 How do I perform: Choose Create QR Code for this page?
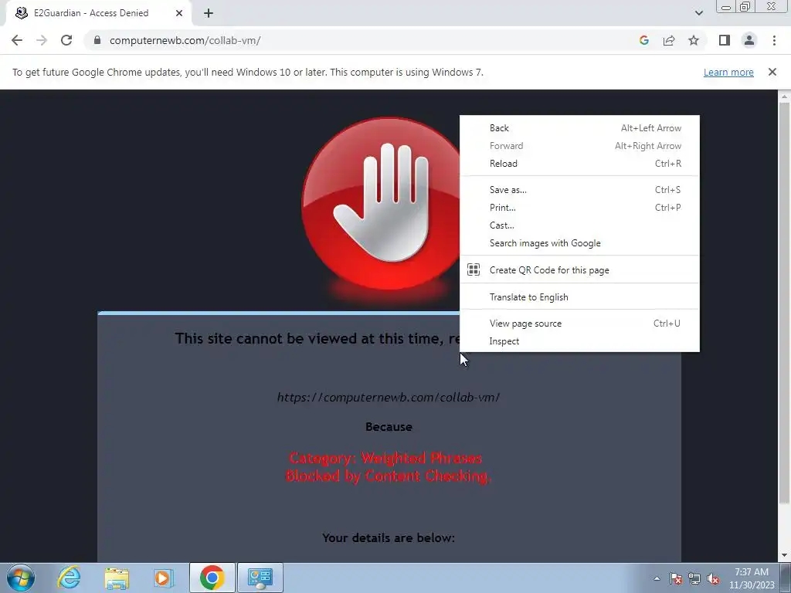(x=579, y=269)
